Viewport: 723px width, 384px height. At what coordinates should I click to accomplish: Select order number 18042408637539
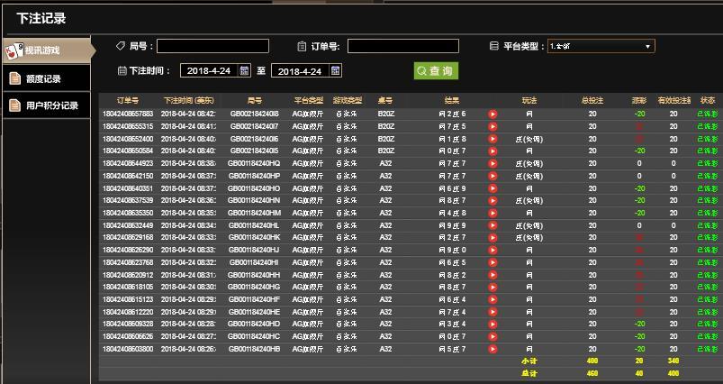[128, 200]
